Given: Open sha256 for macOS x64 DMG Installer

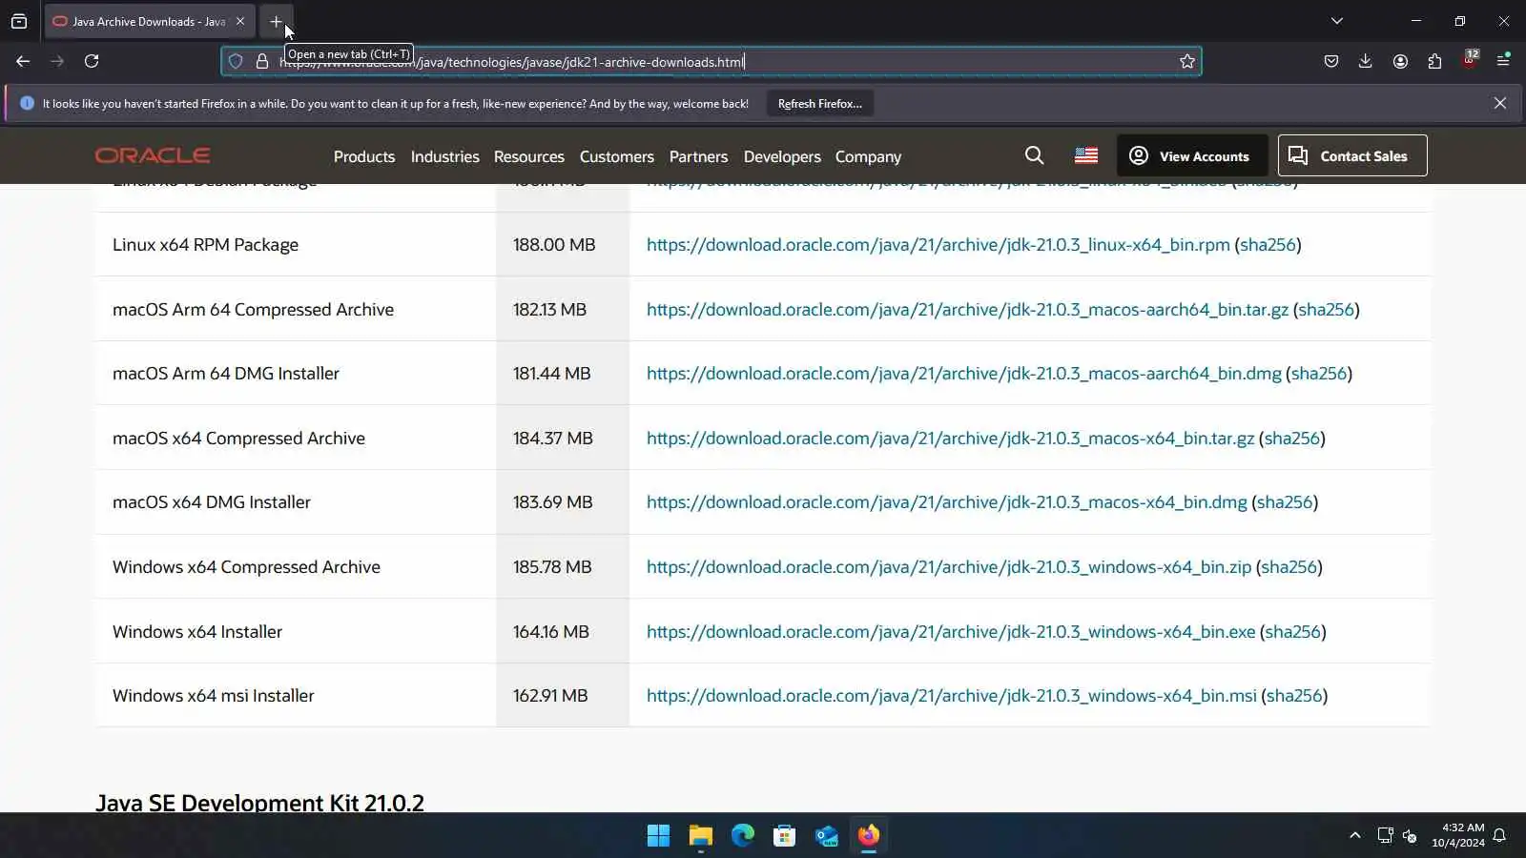Looking at the screenshot, I should click(1285, 502).
